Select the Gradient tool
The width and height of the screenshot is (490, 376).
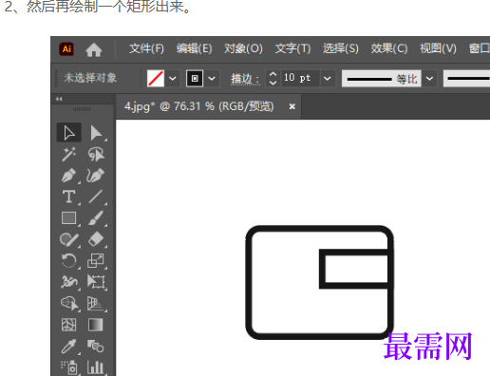96,325
